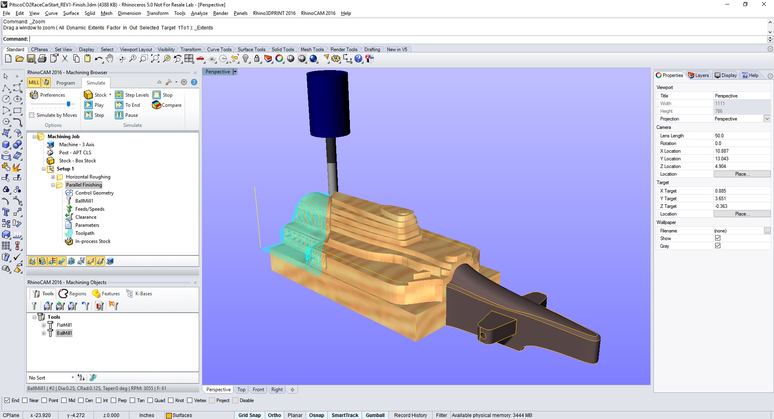This screenshot has width=774, height=419.
Task: Click the Lock padlock icon
Action: click(257, 59)
